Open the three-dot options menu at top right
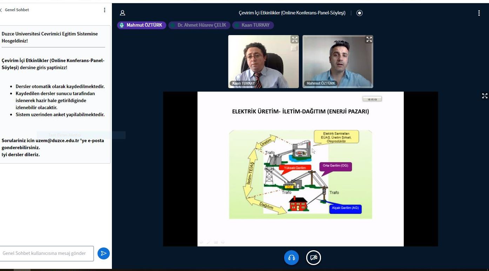The width and height of the screenshot is (489, 271). 479,13
